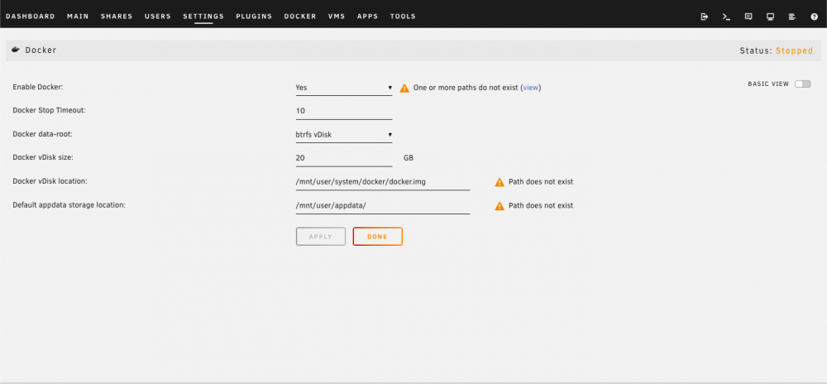Screen dimensions: 827x384
Task: Click the Docker whale icon in header
Action: 16,50
